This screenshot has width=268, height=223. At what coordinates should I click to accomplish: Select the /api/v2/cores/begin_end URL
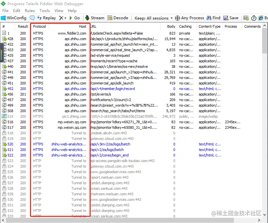[110, 155]
